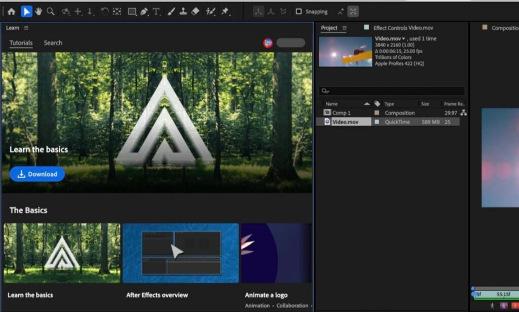Image resolution: width=519 pixels, height=312 pixels.
Task: Click the Comp 1 label color swatch
Action: pos(377,113)
